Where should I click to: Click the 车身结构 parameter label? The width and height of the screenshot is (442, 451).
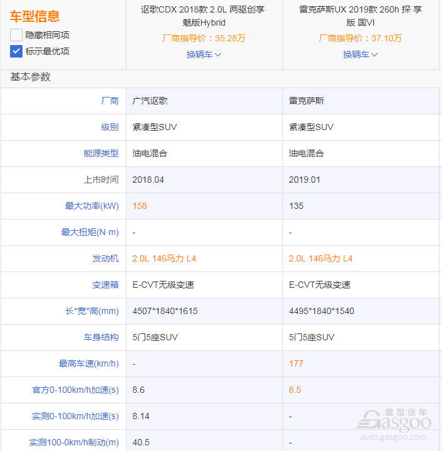click(101, 337)
